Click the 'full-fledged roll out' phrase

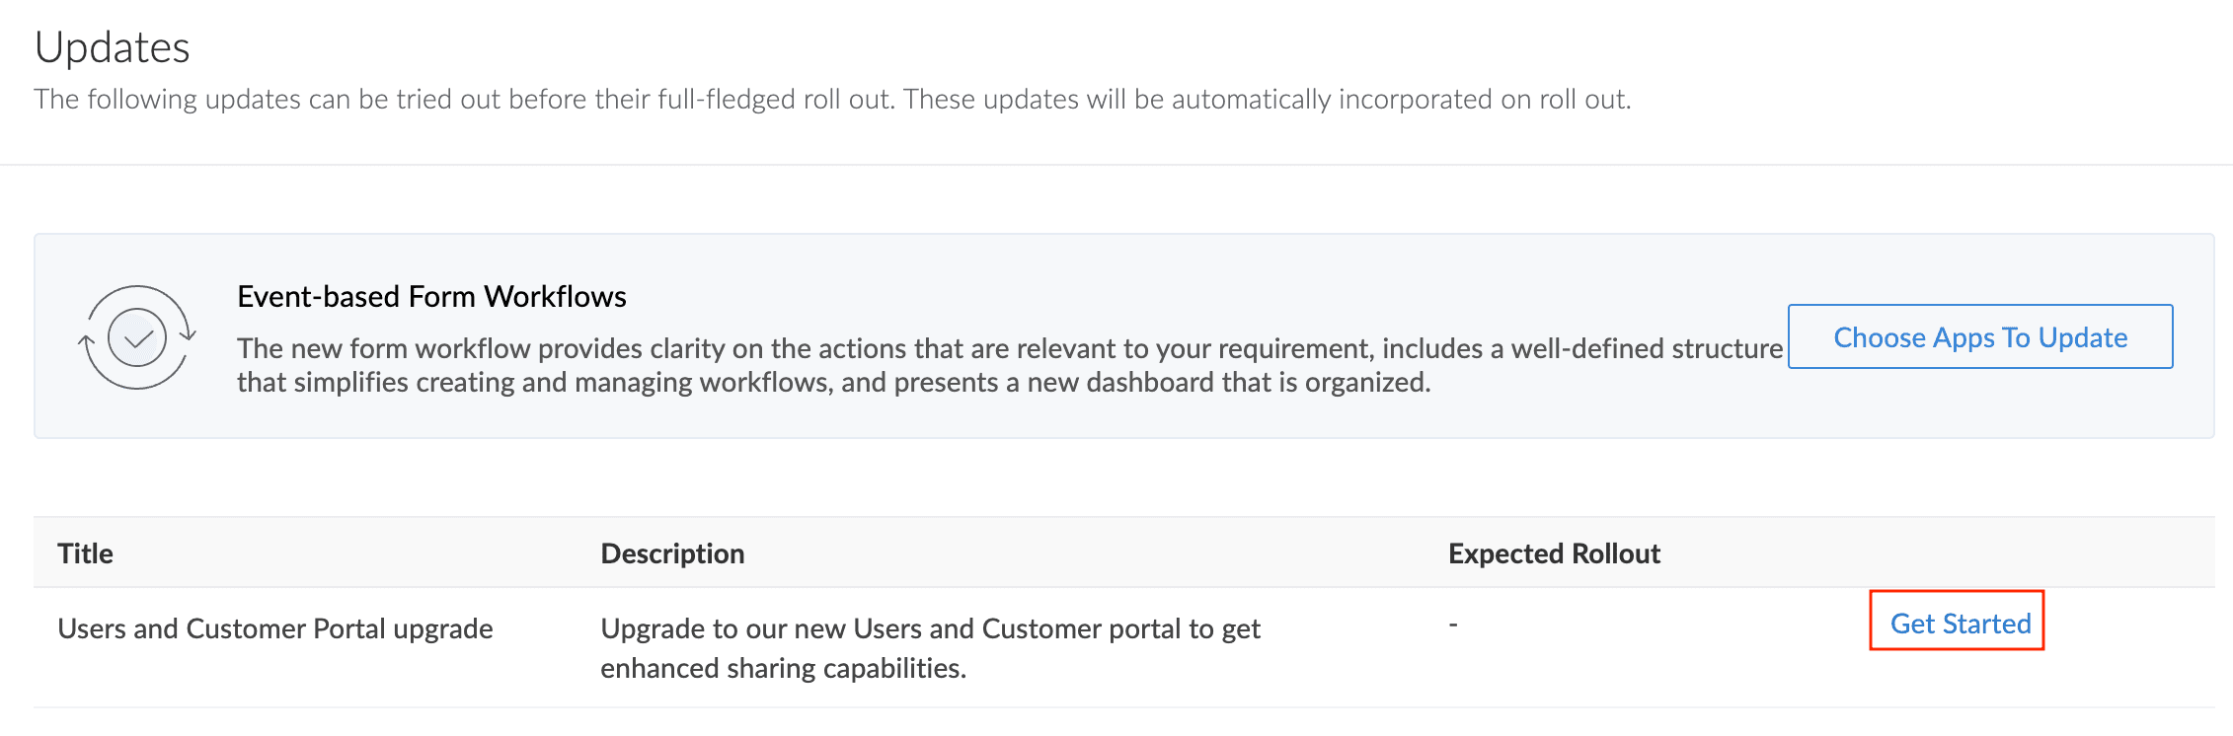coord(774,99)
